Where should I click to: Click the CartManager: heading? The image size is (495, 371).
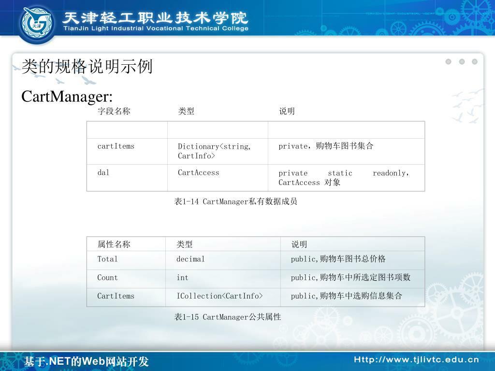pyautogui.click(x=67, y=97)
